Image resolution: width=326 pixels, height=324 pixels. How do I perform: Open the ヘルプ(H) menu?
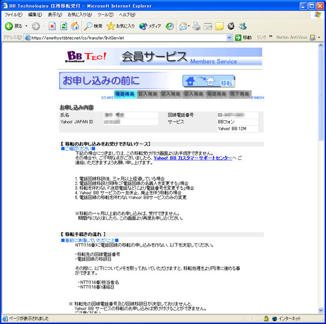point(127,15)
